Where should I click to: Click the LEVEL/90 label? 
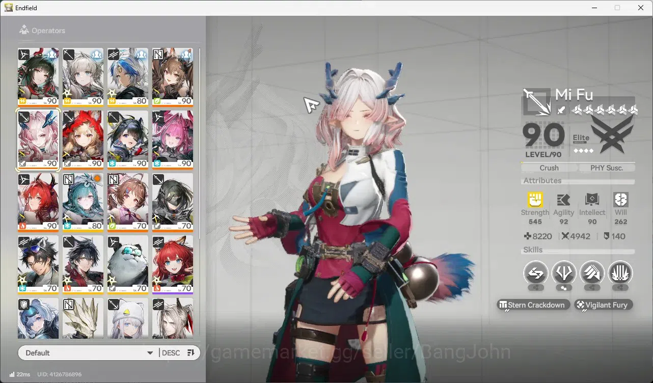[x=543, y=155]
